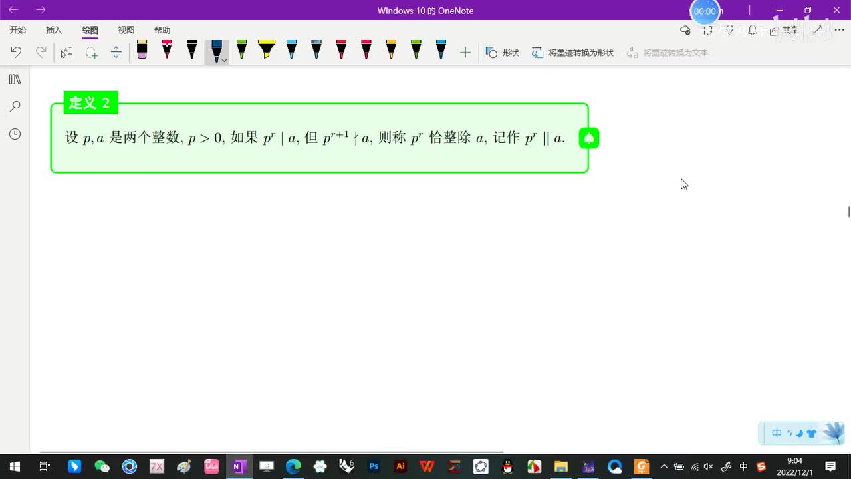
Task: Select the last blue pen in the row
Action: pos(441,50)
